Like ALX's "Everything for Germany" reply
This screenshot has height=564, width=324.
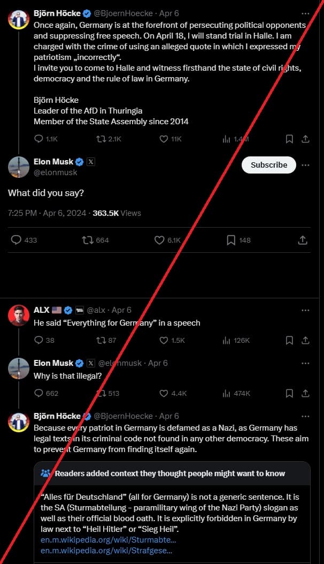tap(165, 340)
